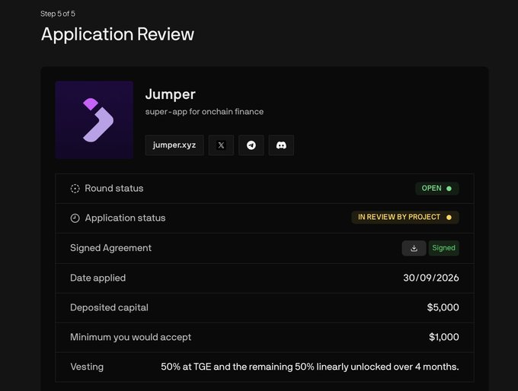Open the Discord social link icon
Viewport: 518px width, 391px height.
(281, 145)
